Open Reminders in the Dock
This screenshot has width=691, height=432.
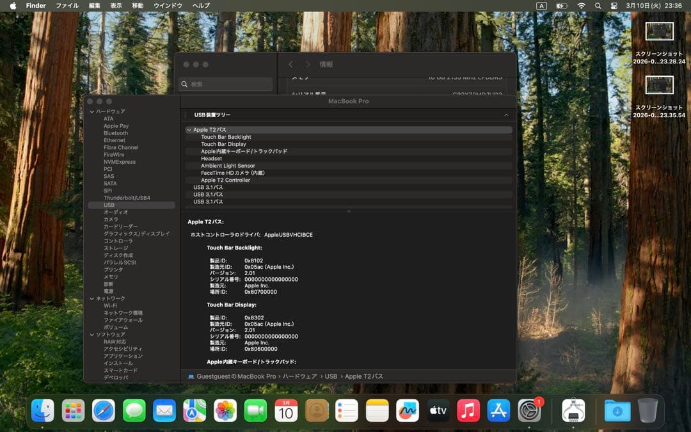pos(347,410)
